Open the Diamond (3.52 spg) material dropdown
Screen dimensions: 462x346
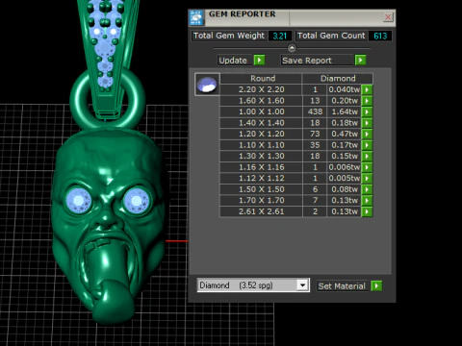(x=302, y=284)
